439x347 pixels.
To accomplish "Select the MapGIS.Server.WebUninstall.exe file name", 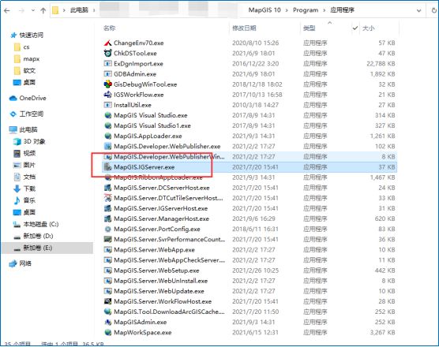I will (x=161, y=281).
